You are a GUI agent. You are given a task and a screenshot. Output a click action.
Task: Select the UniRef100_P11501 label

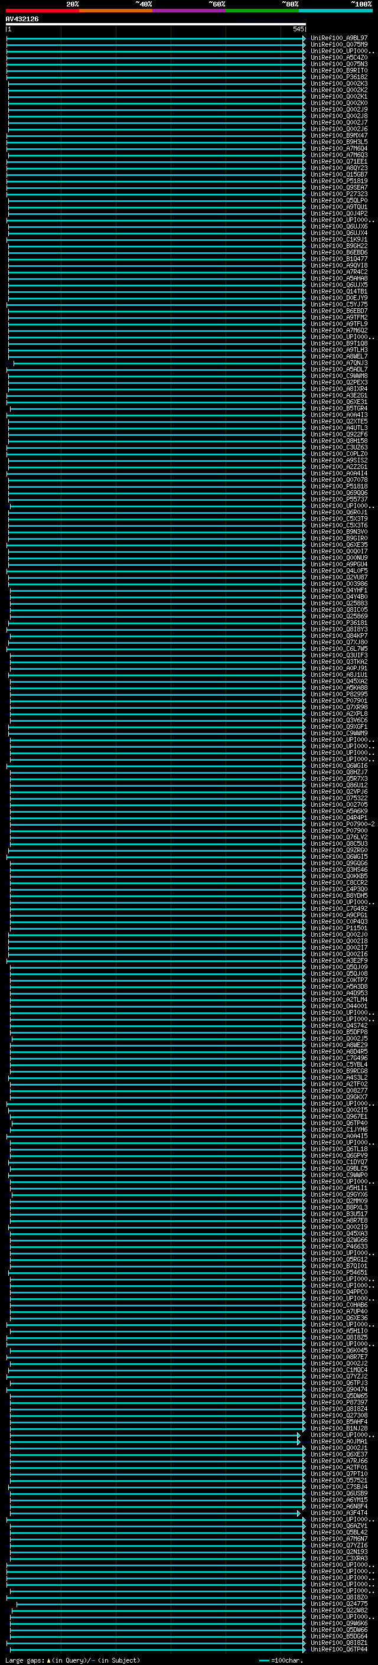[338, 929]
